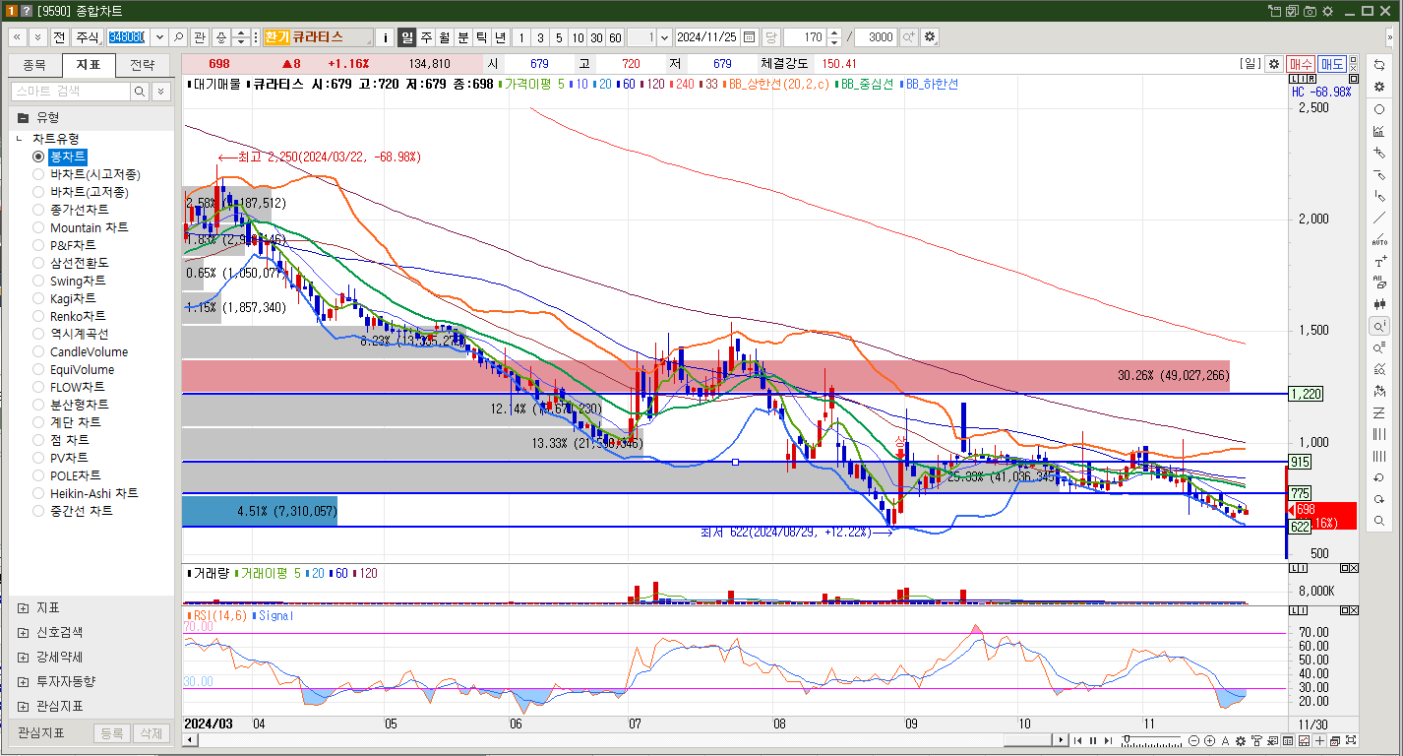The image size is (1403, 756).
Task: Expand the 신호검색 section
Action: click(x=23, y=632)
